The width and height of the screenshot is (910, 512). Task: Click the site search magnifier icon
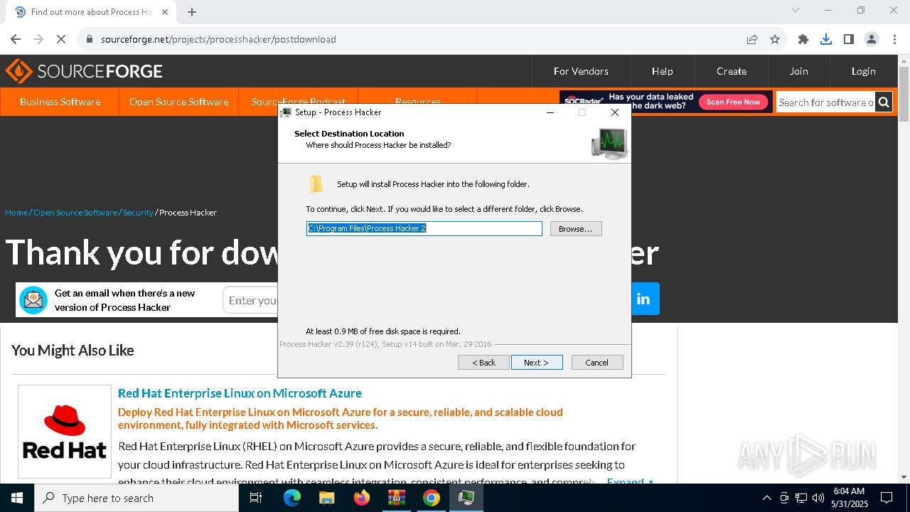(884, 102)
